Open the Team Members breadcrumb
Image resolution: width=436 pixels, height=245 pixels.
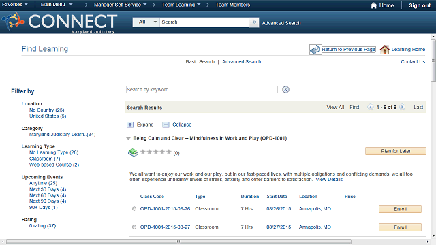[233, 5]
